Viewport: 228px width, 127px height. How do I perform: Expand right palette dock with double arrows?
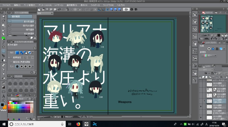[x=197, y=9]
